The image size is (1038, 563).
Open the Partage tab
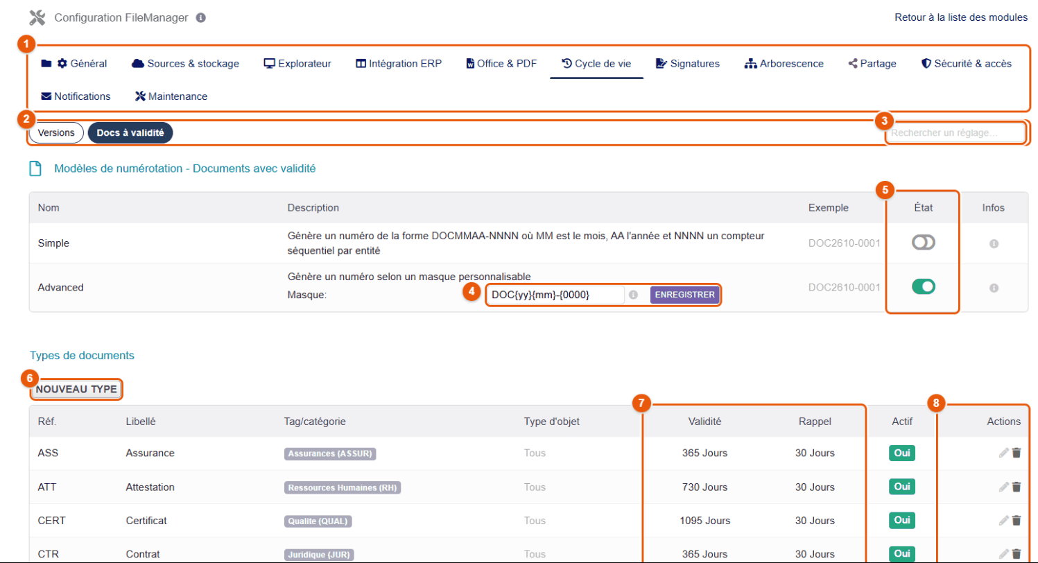click(x=872, y=64)
